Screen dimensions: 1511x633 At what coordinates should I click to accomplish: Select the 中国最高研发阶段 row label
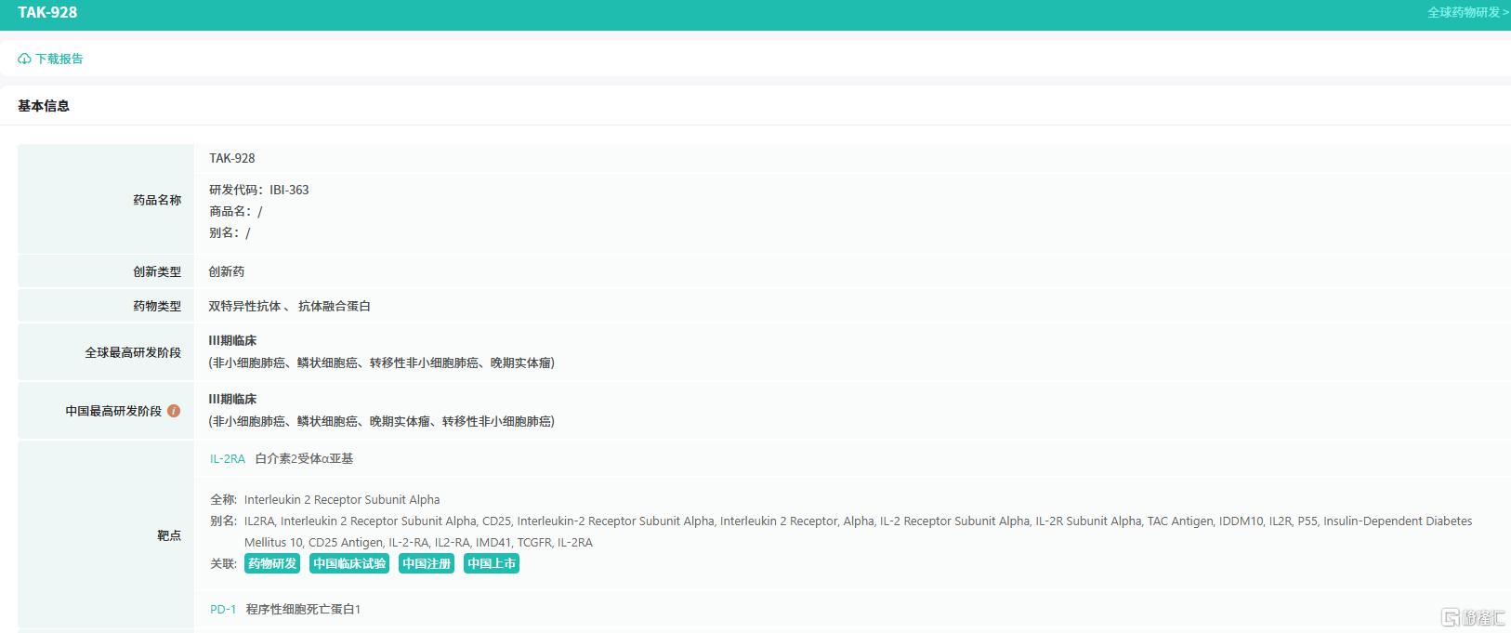[113, 411]
